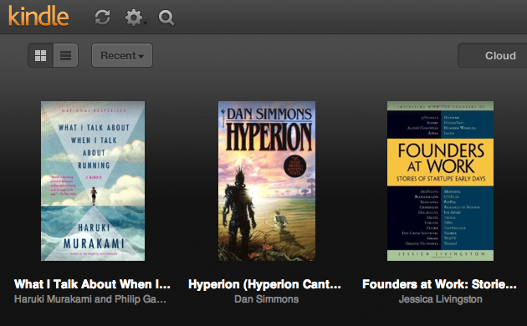Switch to list view
Screen dimensions: 527x326
[x=65, y=55]
